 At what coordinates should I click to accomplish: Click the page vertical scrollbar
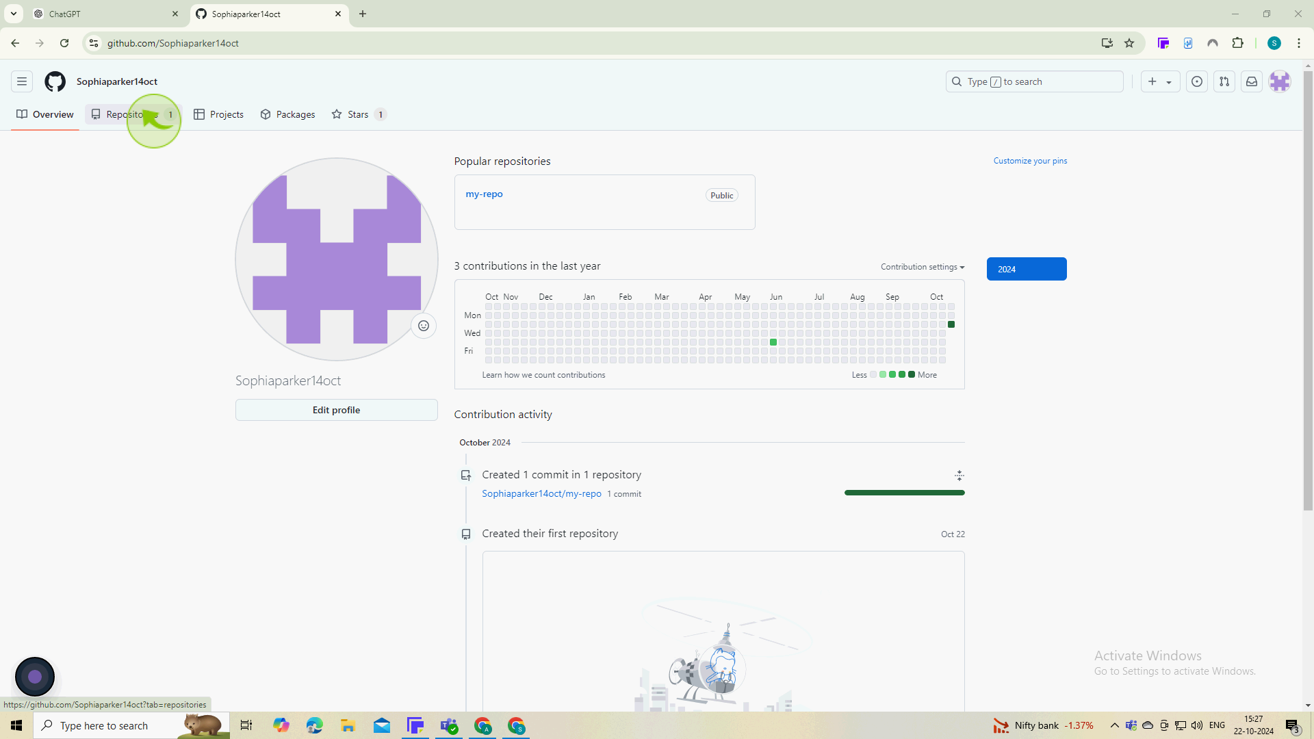pyautogui.click(x=1308, y=291)
